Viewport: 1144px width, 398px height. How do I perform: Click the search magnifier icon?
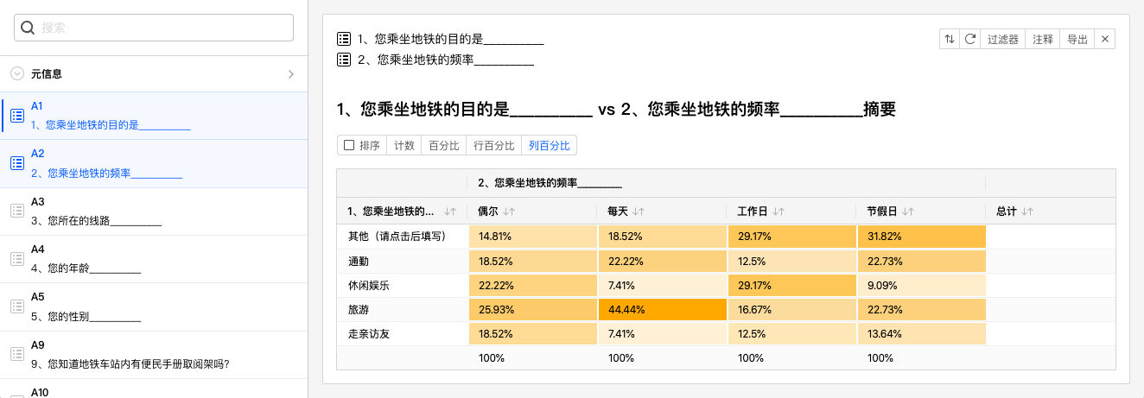(28, 28)
